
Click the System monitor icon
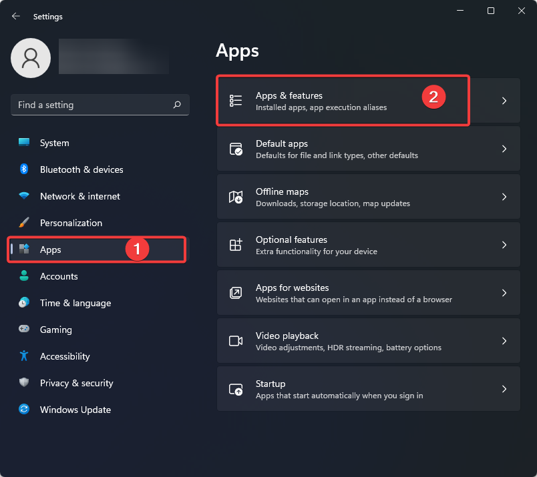point(24,142)
